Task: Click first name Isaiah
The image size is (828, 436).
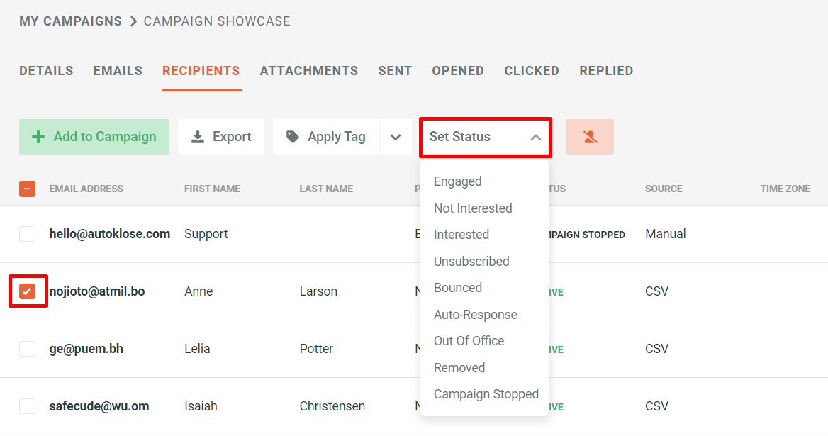Action: click(201, 406)
